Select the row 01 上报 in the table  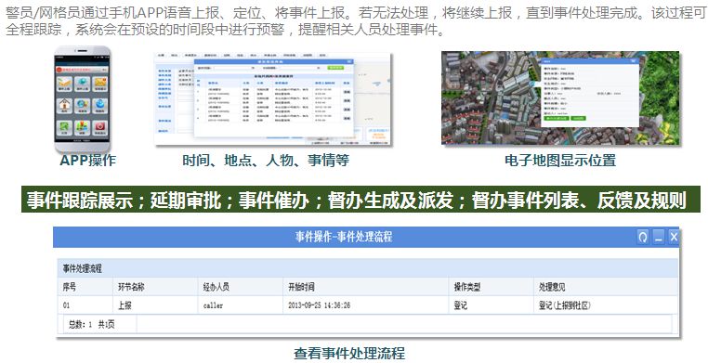click(368, 305)
